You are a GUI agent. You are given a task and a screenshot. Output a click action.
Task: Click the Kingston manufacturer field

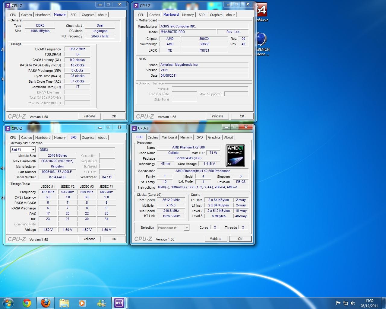click(x=57, y=166)
